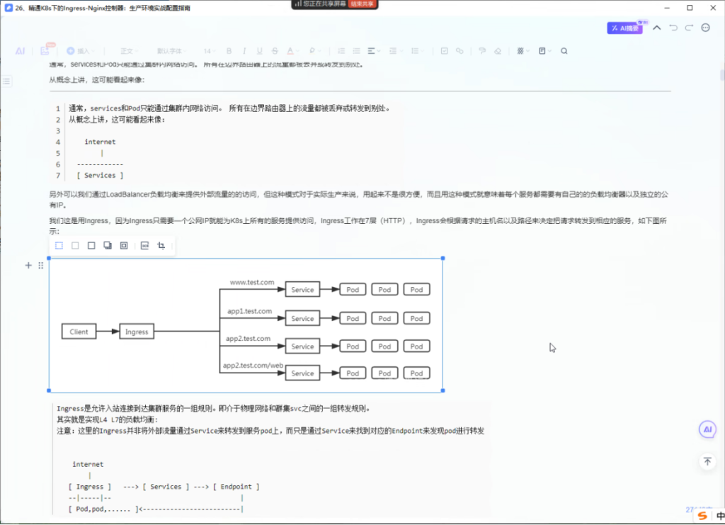Click the format painter brush icon
This screenshot has height=525, width=725.
(482, 51)
